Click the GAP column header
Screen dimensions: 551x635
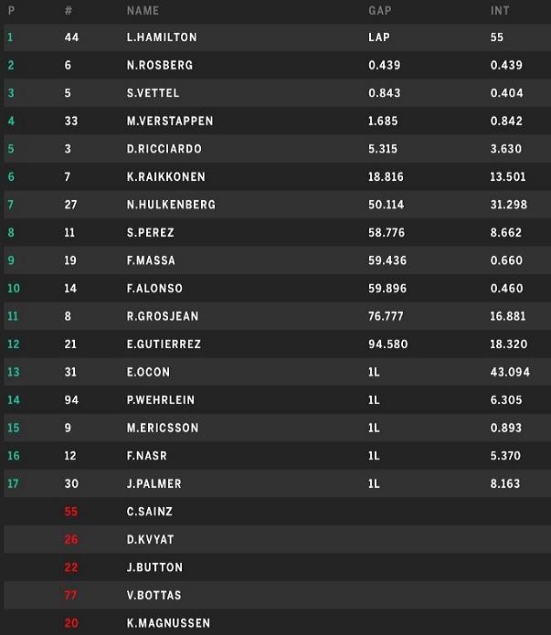click(x=380, y=11)
